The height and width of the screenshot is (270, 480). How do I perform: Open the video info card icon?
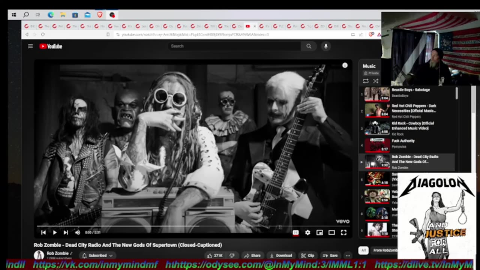[x=345, y=65]
